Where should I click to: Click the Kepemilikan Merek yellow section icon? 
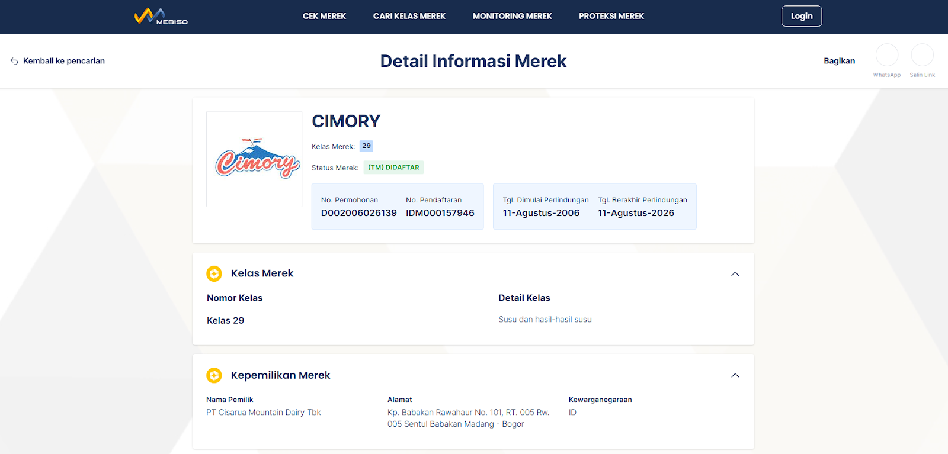click(x=214, y=375)
